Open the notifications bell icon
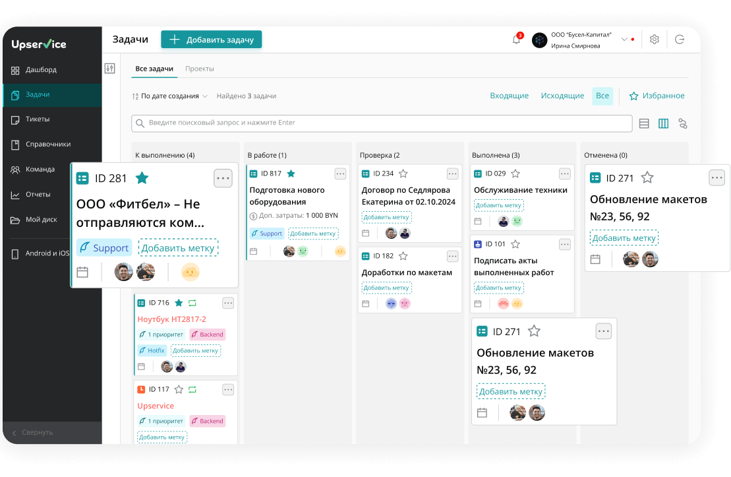Viewport: 731px width, 477px height. [517, 40]
